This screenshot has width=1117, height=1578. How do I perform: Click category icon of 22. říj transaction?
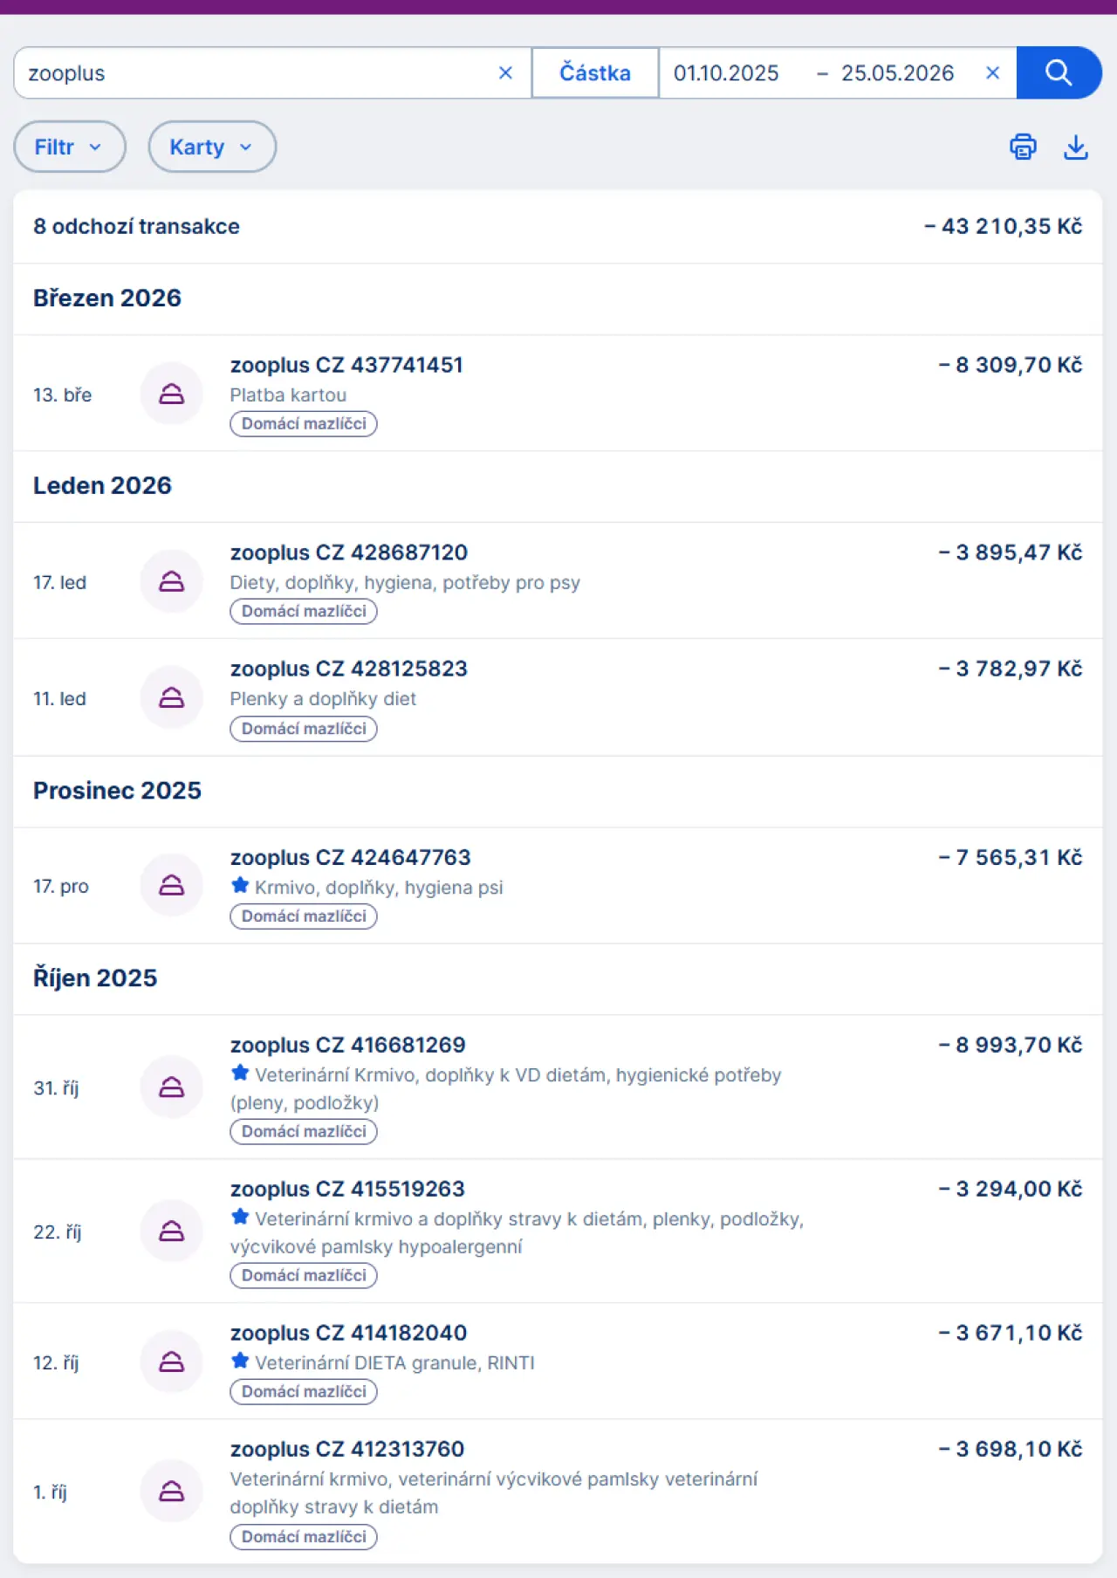coord(172,1231)
